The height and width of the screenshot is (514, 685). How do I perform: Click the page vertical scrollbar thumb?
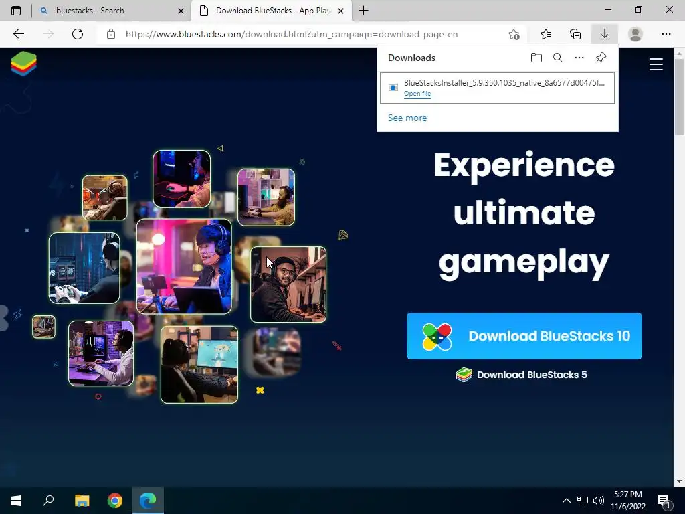click(680, 96)
